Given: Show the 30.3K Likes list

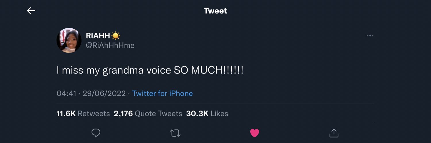Looking at the screenshot, I should [x=207, y=113].
